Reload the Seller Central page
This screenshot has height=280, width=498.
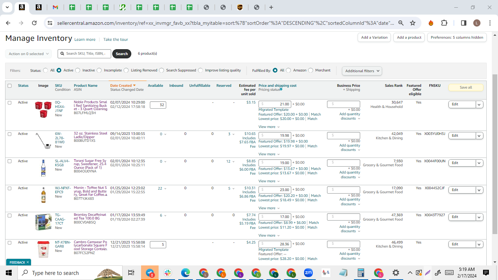tap(34, 23)
